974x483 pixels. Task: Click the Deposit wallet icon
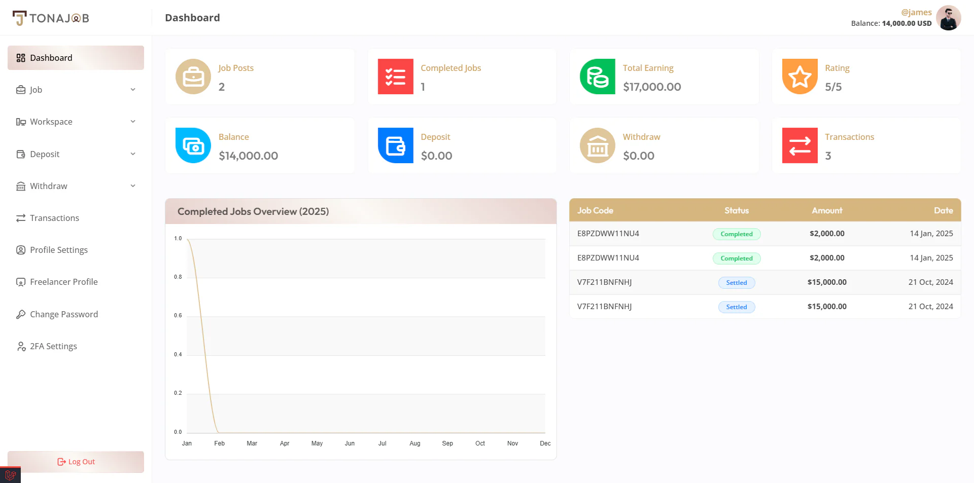pos(395,145)
